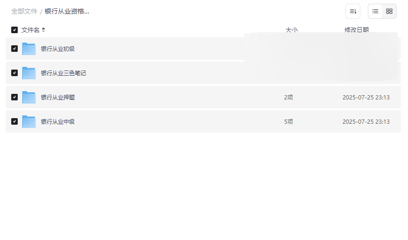Toggle the select-all files checkbox
The height and width of the screenshot is (240, 408).
[14, 30]
